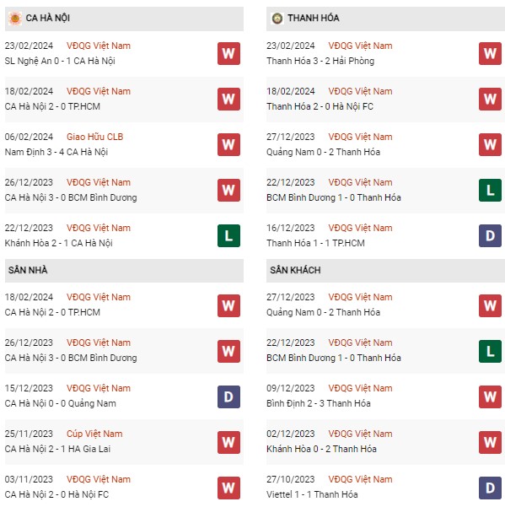
Task: Click the W badge for Thanh Hóa 3-2 Hải Phòng
Action: (x=490, y=53)
